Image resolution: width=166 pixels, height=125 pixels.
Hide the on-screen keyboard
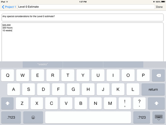click(x=159, y=117)
